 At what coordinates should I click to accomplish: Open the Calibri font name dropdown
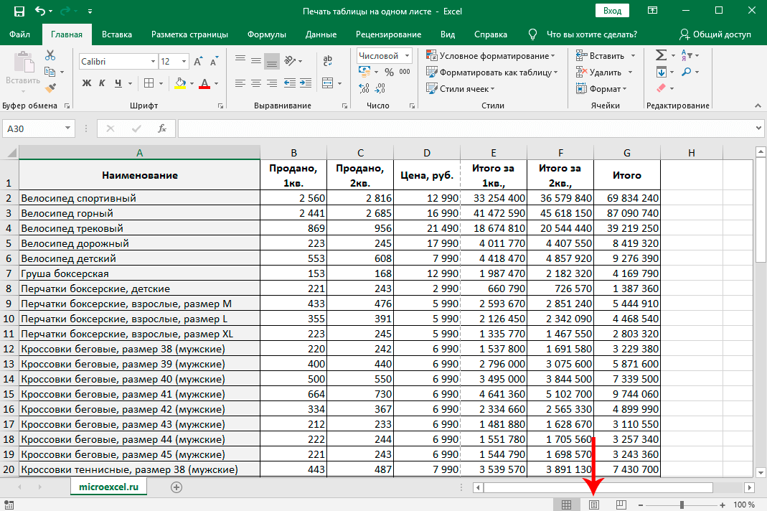click(151, 62)
